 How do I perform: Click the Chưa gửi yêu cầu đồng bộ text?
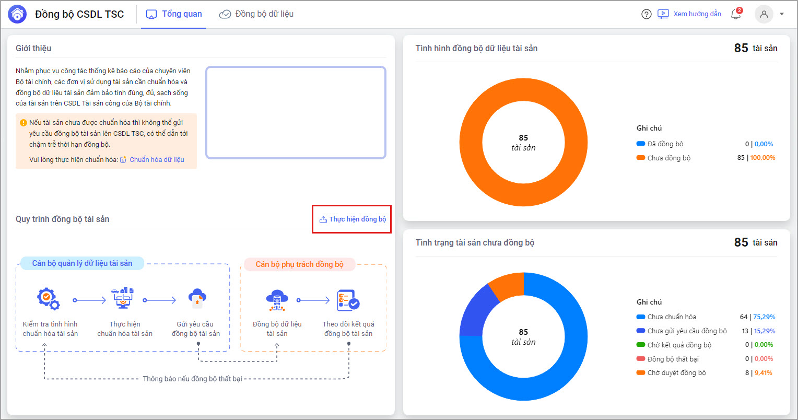(x=687, y=331)
